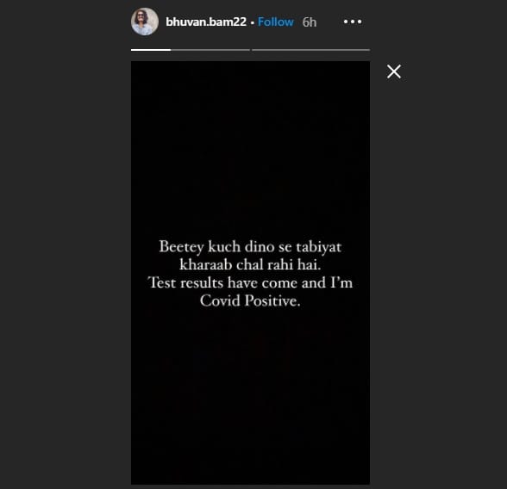Click the unfilled grey part of first progress segment

click(x=210, y=50)
